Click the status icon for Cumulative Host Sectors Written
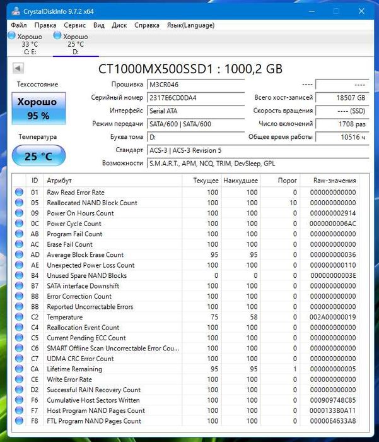This screenshot has height=442, width=379. 19,400
